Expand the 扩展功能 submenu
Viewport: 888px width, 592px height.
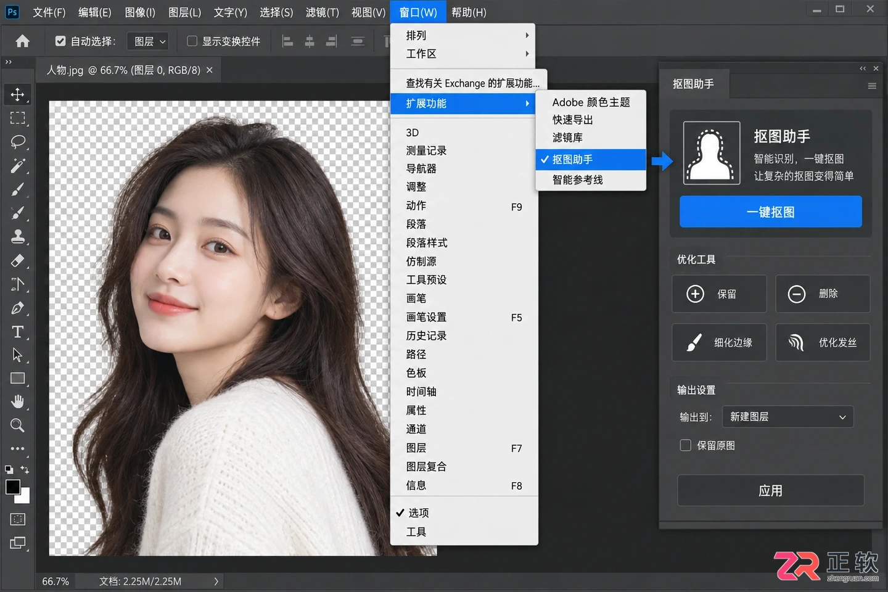tap(462, 104)
